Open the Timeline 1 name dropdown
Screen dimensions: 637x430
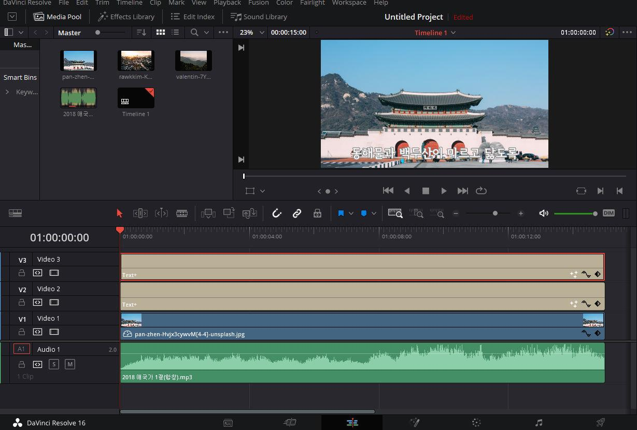point(435,33)
